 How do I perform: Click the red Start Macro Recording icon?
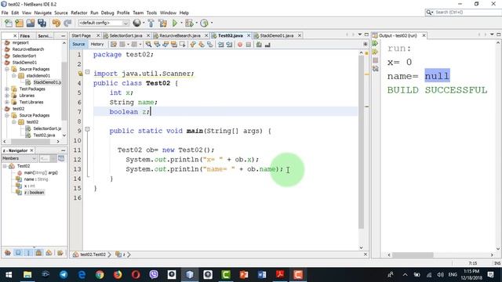240,45
